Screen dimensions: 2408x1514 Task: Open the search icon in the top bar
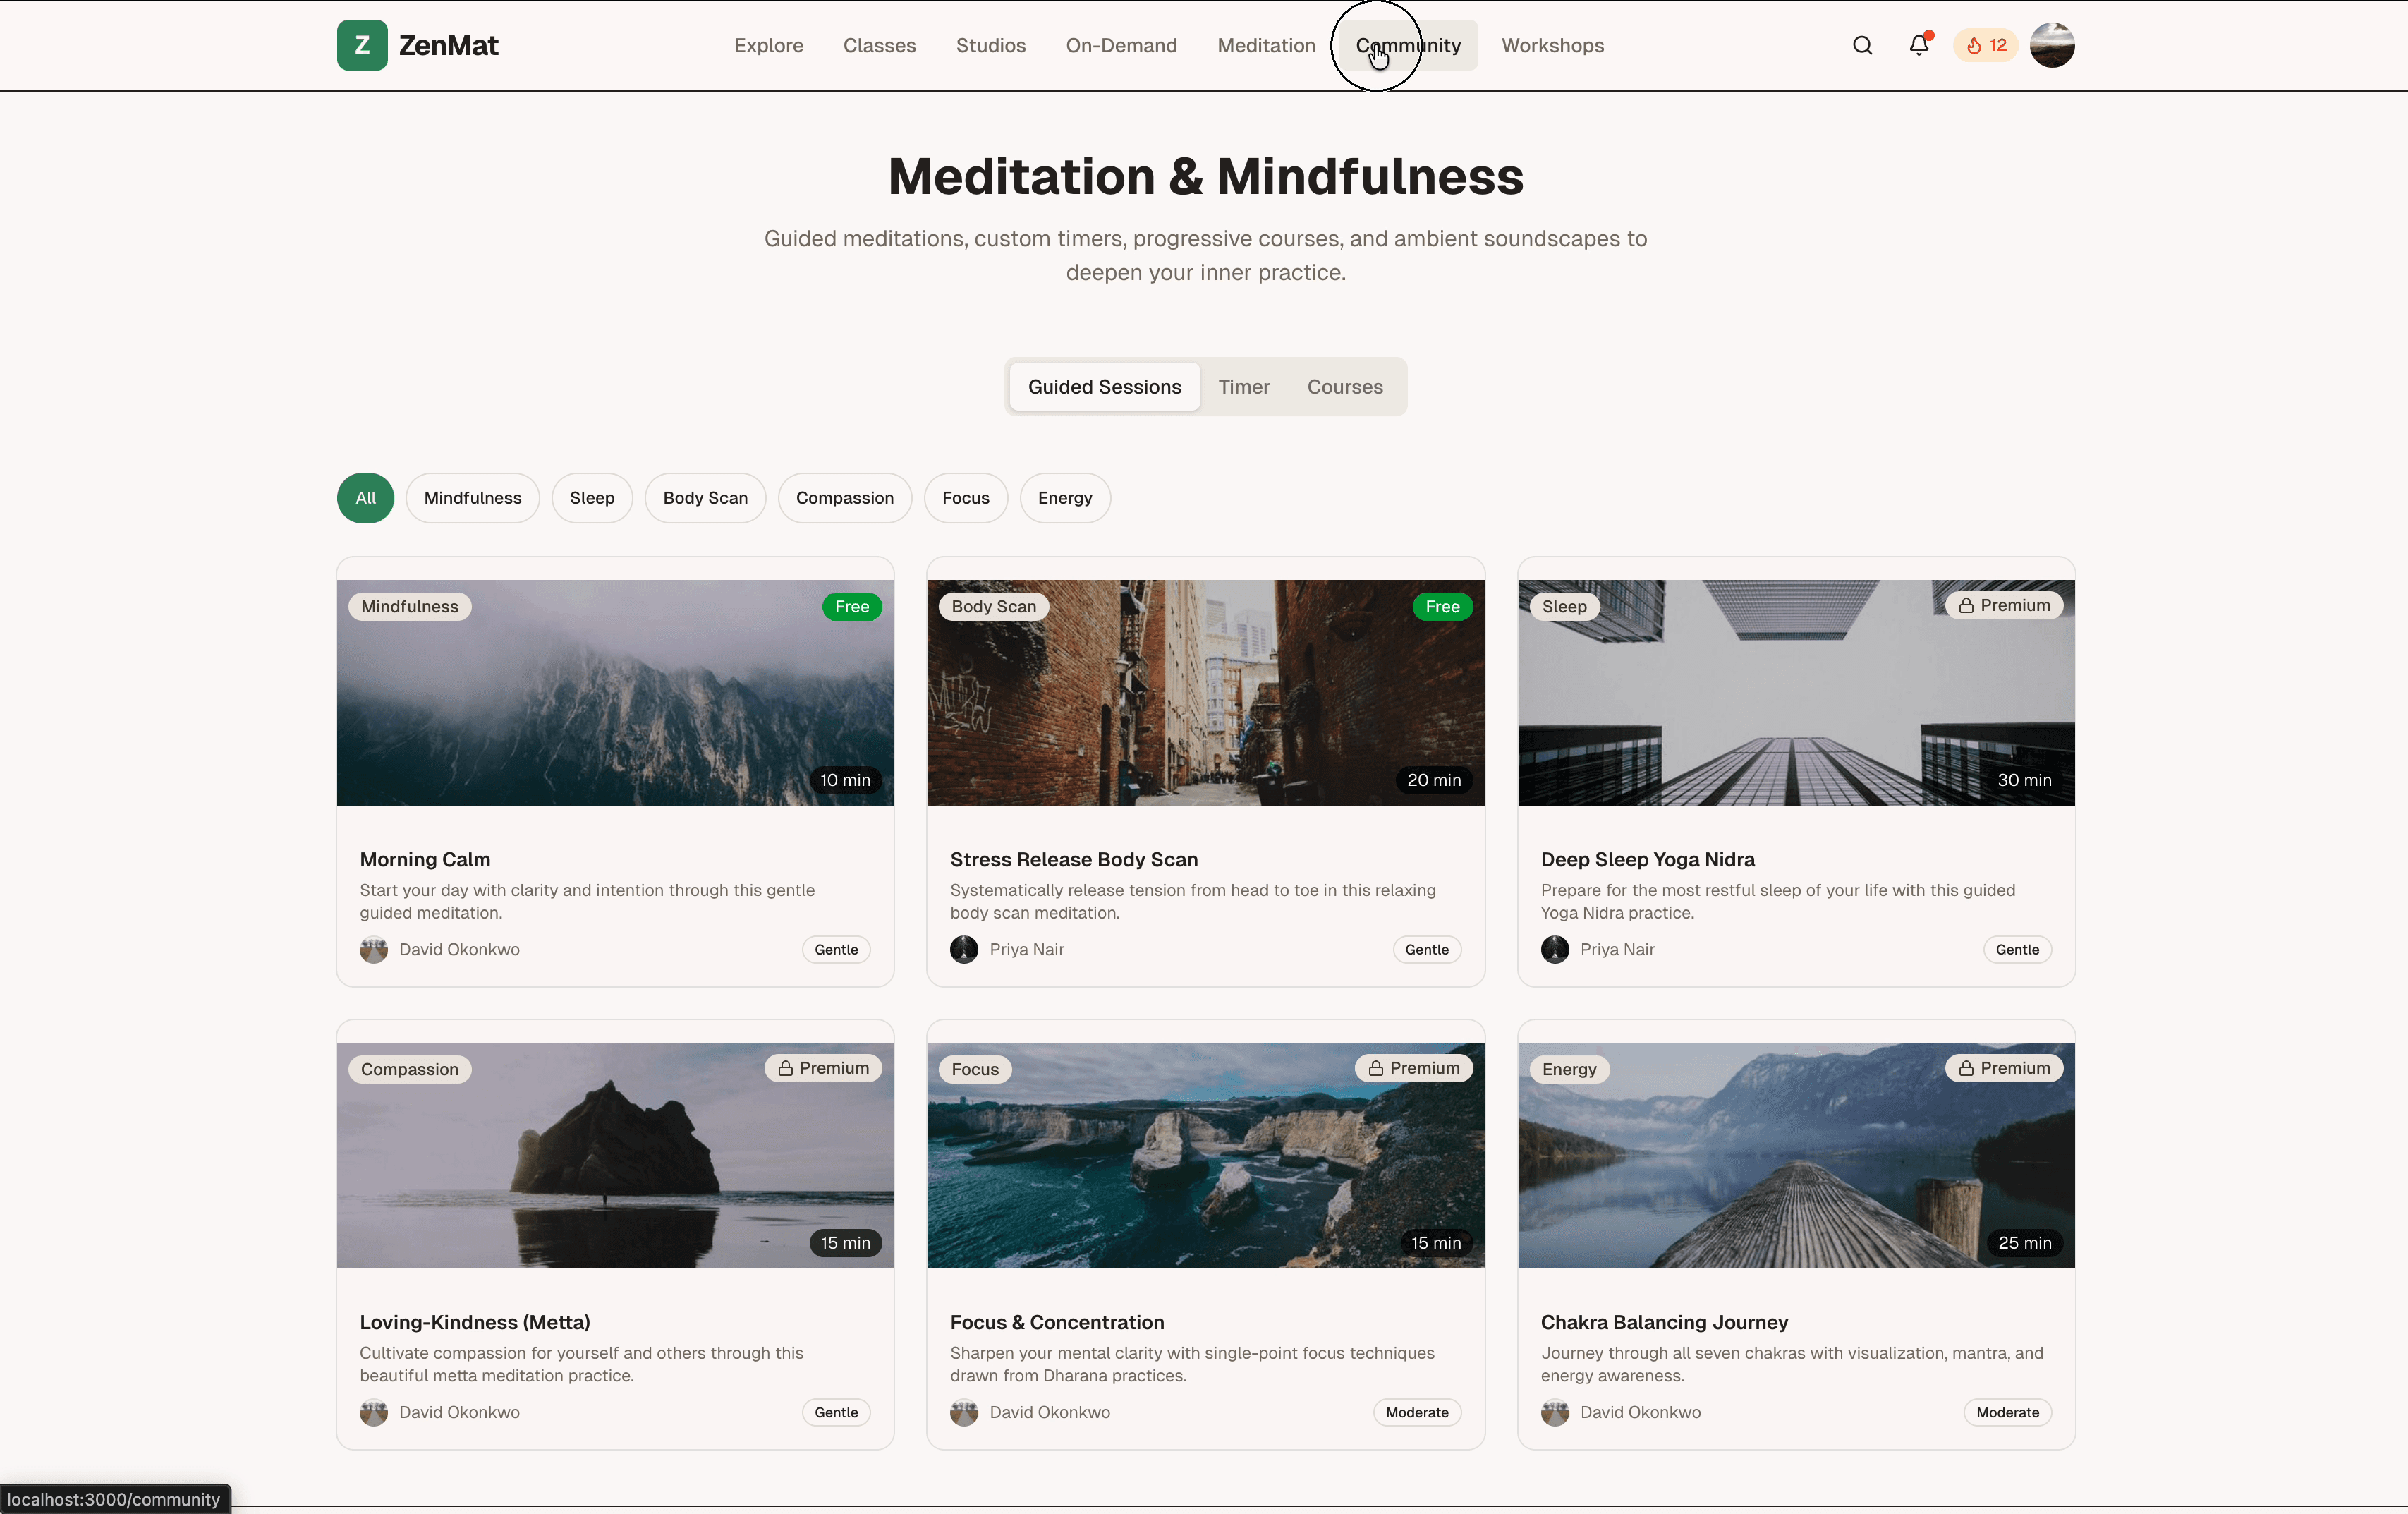pos(1862,45)
